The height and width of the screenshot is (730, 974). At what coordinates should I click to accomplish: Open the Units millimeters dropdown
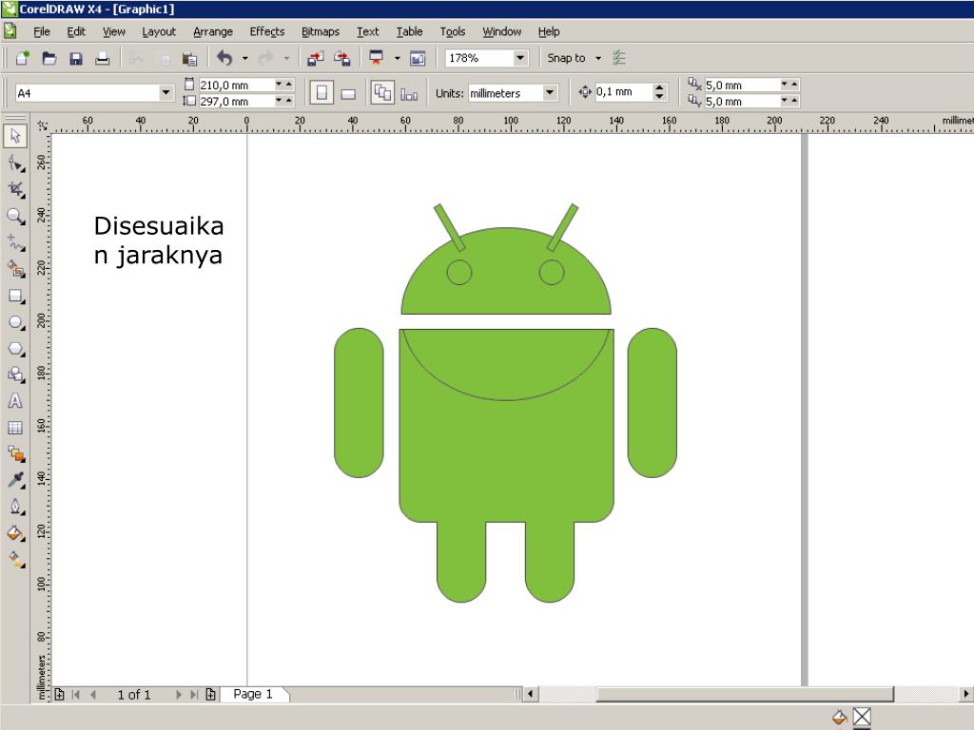pyautogui.click(x=550, y=93)
